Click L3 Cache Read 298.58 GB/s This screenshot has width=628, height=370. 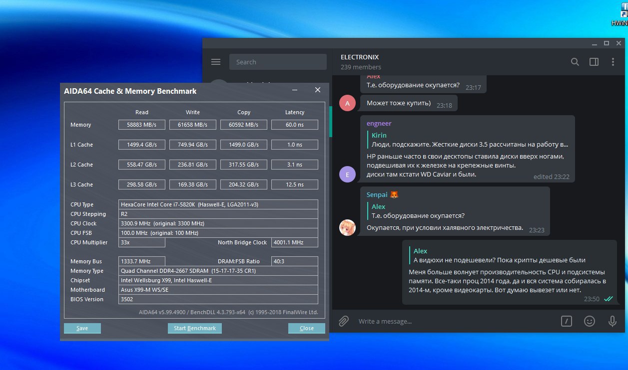pos(142,185)
